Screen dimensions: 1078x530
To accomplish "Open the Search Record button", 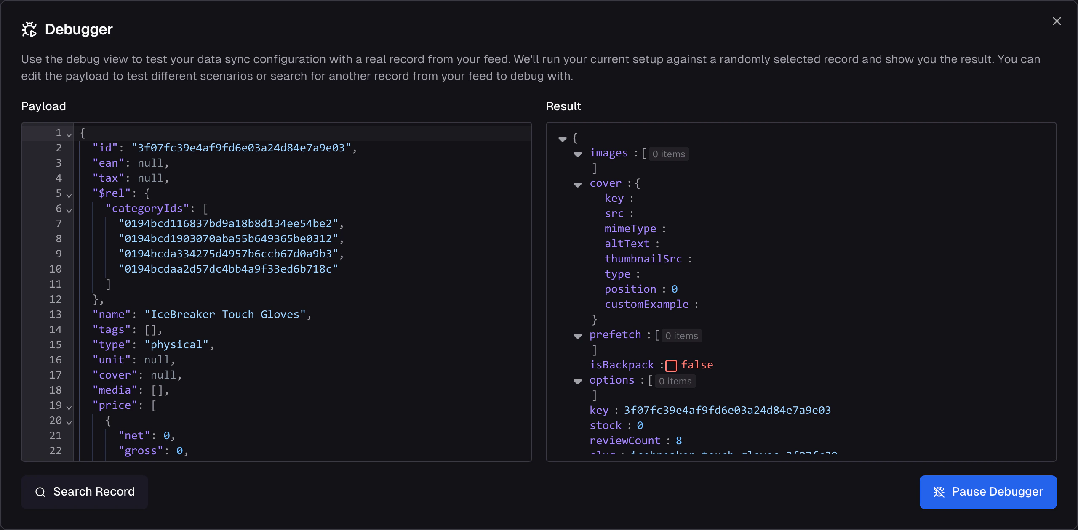I will (85, 492).
